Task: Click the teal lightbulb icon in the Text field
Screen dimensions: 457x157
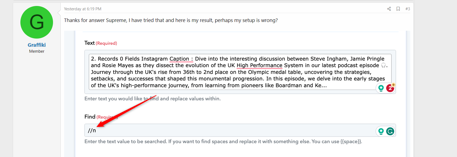Action: (x=381, y=88)
